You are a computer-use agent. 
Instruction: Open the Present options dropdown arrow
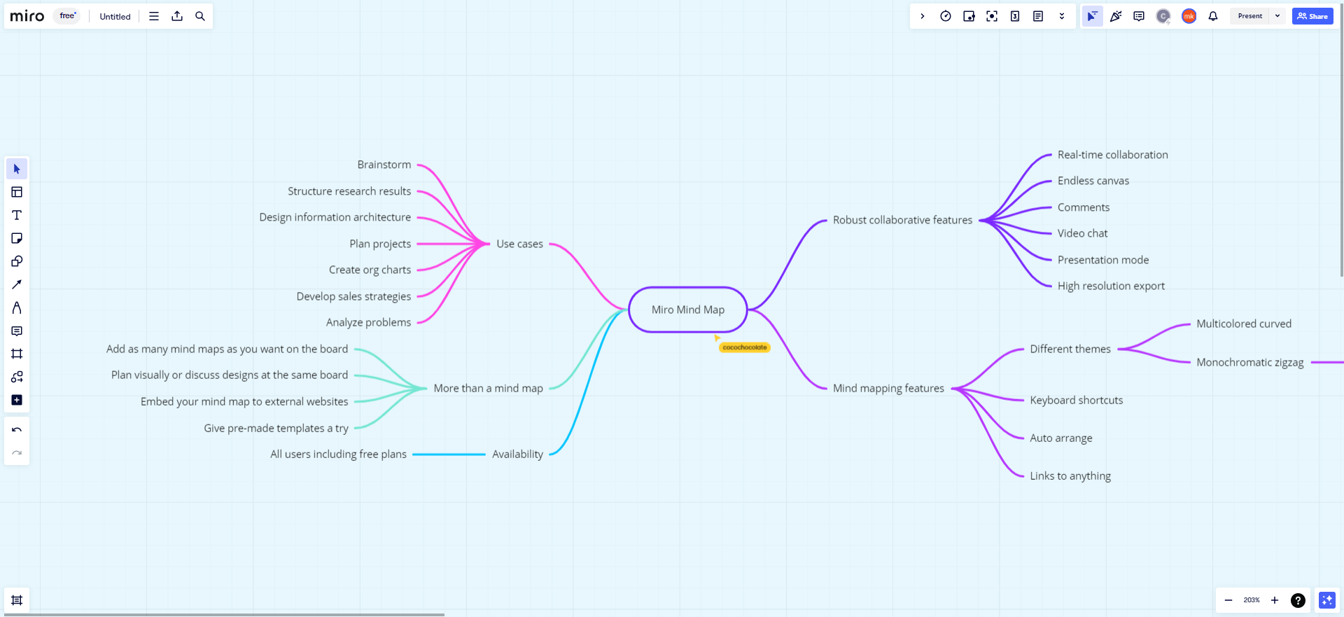click(1277, 16)
